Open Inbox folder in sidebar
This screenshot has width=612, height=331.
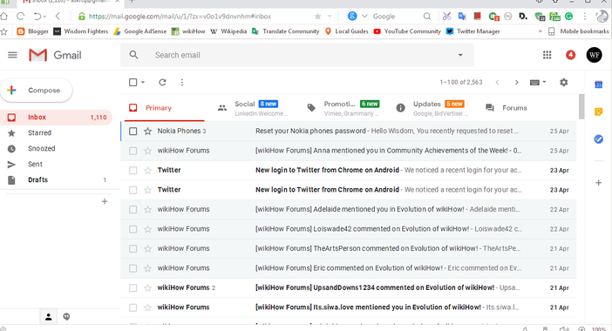coord(56,117)
